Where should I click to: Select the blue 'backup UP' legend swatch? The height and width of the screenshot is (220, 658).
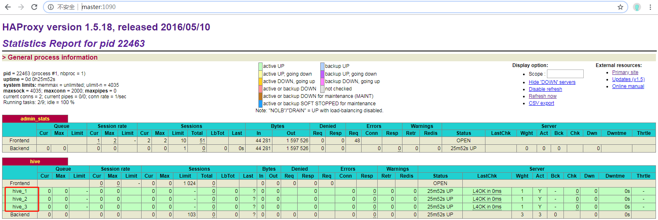point(322,66)
